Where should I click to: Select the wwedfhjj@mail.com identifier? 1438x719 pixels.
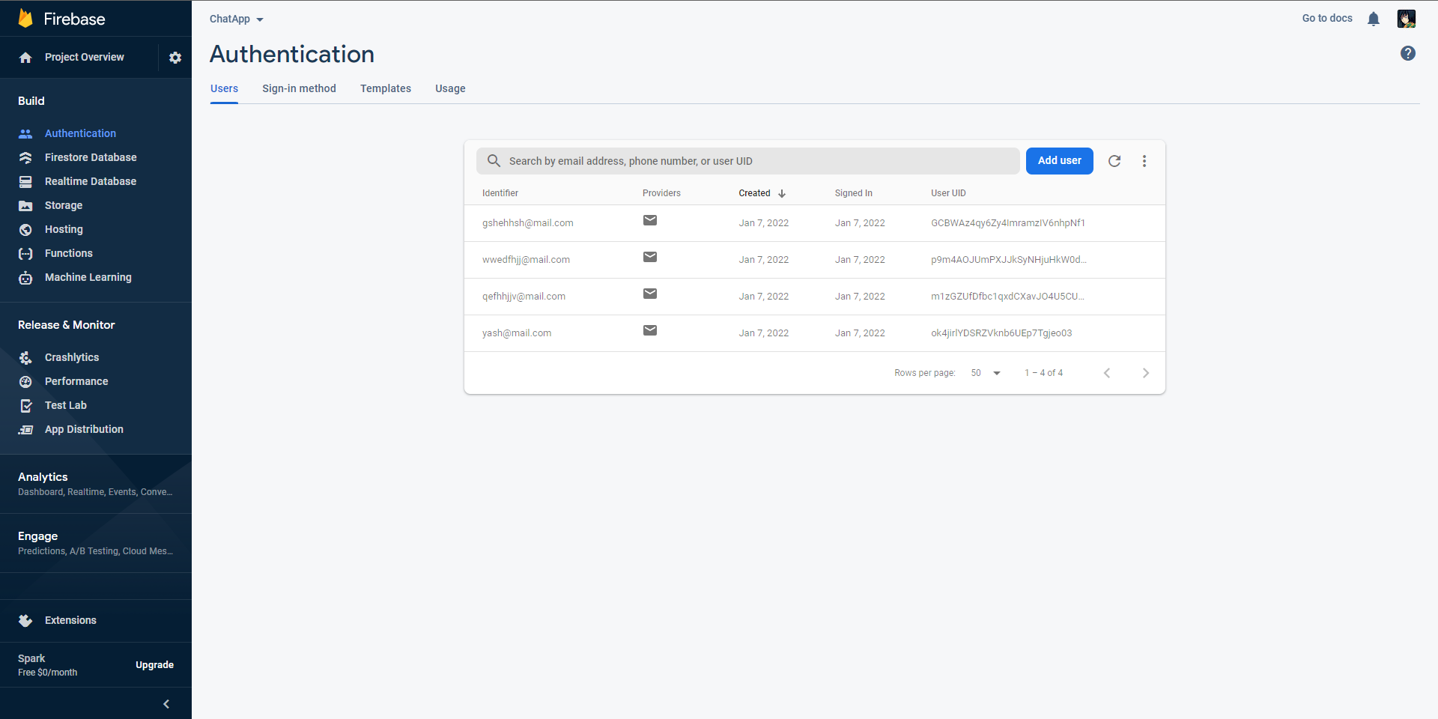coord(526,260)
